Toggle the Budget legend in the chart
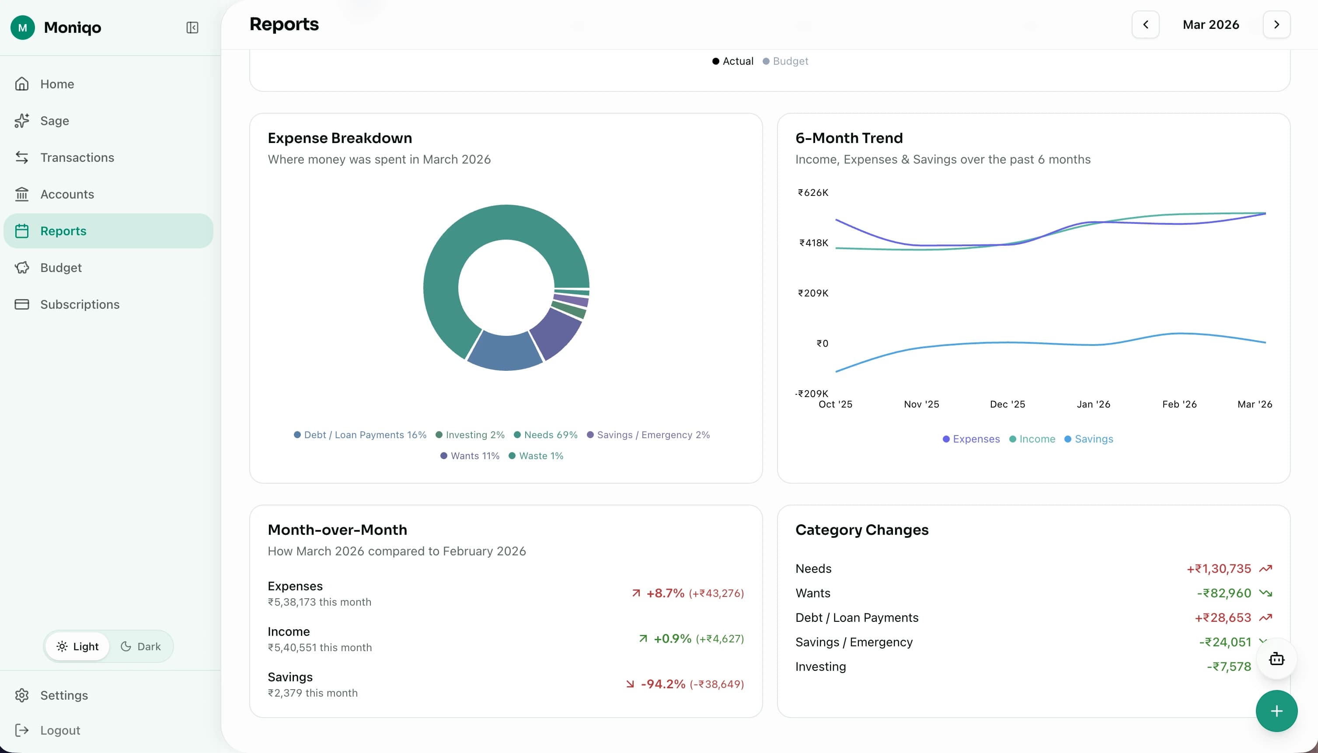This screenshot has width=1318, height=753. 785,60
